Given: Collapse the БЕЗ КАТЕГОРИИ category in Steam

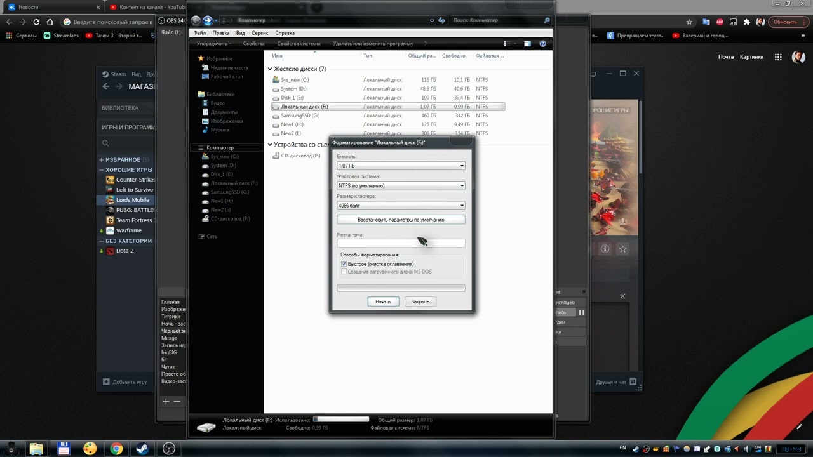Looking at the screenshot, I should 102,241.
